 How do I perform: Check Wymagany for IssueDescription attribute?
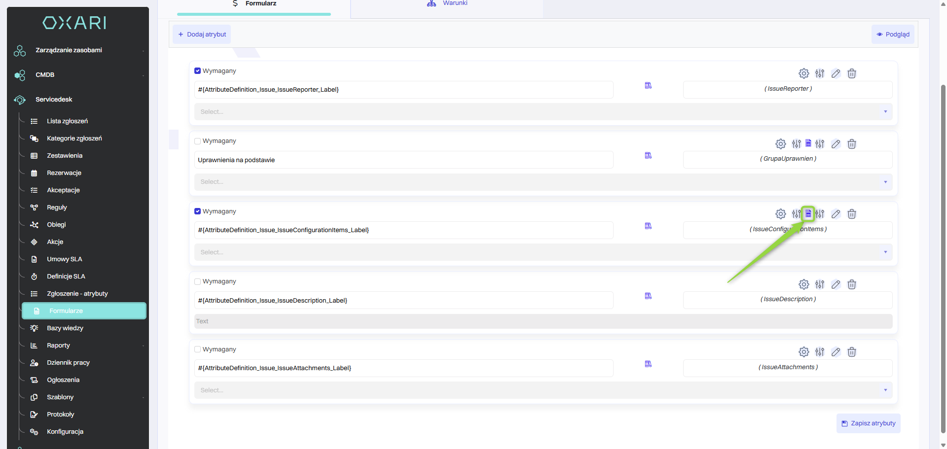[x=198, y=282]
